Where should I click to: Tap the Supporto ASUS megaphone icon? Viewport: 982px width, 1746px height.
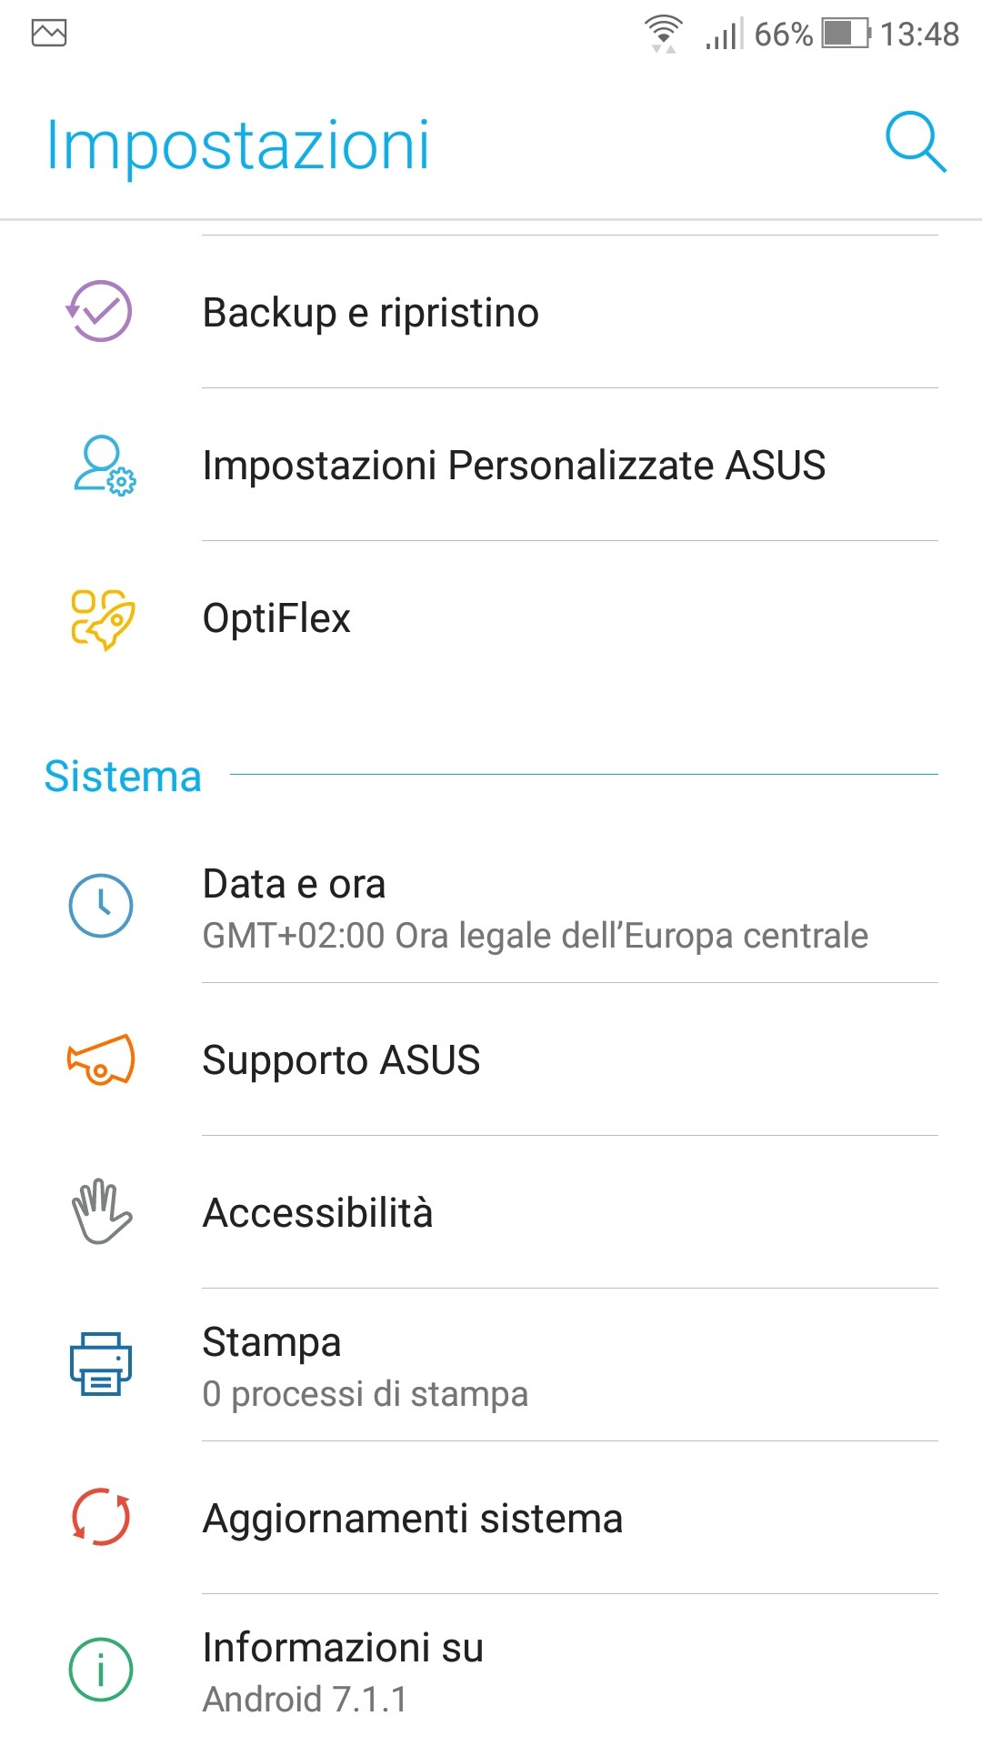101,1059
